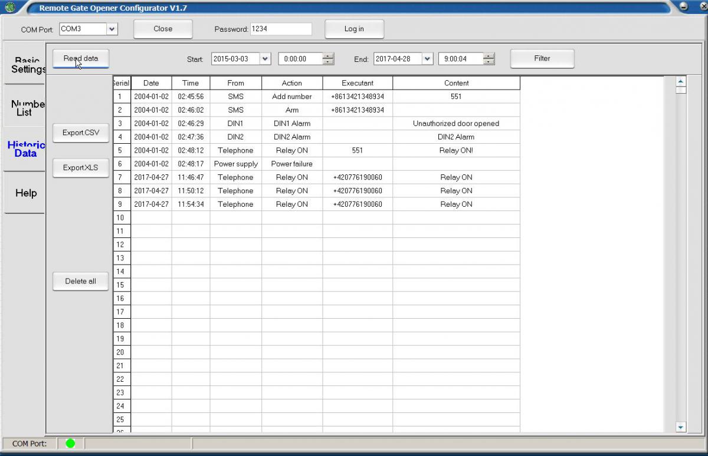Click the Content column header
Viewport: 708px width, 456px height.
(456, 83)
